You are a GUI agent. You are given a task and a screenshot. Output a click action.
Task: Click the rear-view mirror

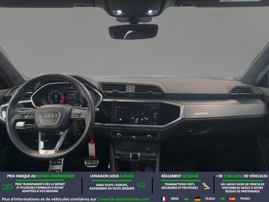[133, 31]
